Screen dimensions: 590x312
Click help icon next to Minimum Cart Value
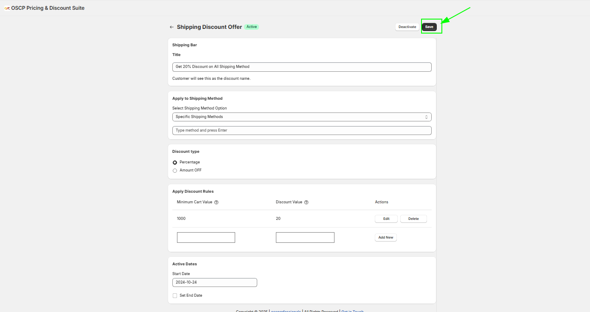216,202
